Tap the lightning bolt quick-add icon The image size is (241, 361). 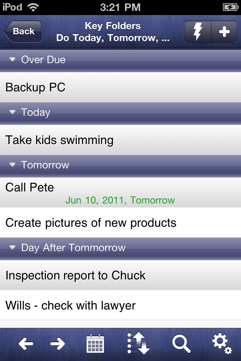coord(198,32)
